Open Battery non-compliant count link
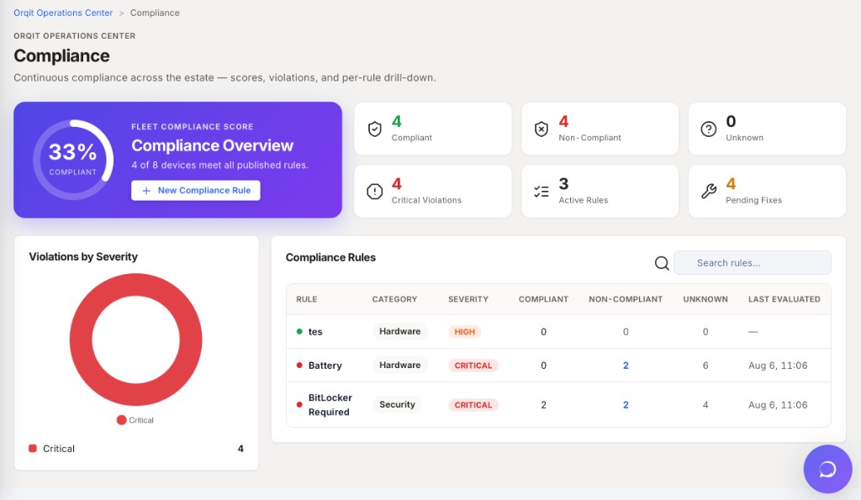 (626, 366)
